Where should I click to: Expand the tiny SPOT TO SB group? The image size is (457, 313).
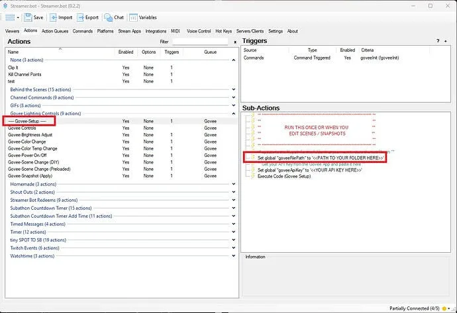tap(233, 240)
